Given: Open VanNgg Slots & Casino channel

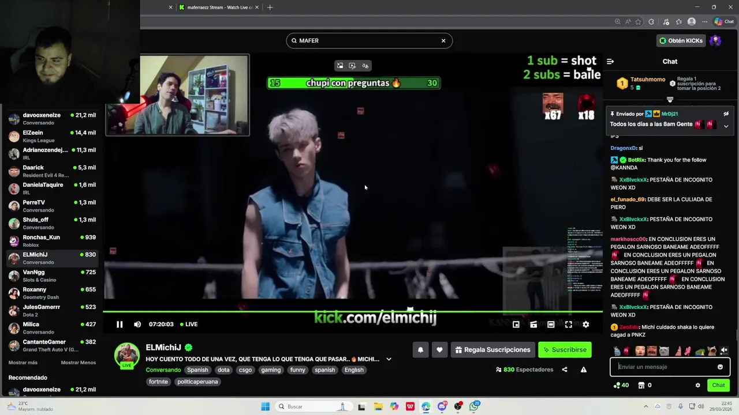Looking at the screenshot, I should coord(52,276).
